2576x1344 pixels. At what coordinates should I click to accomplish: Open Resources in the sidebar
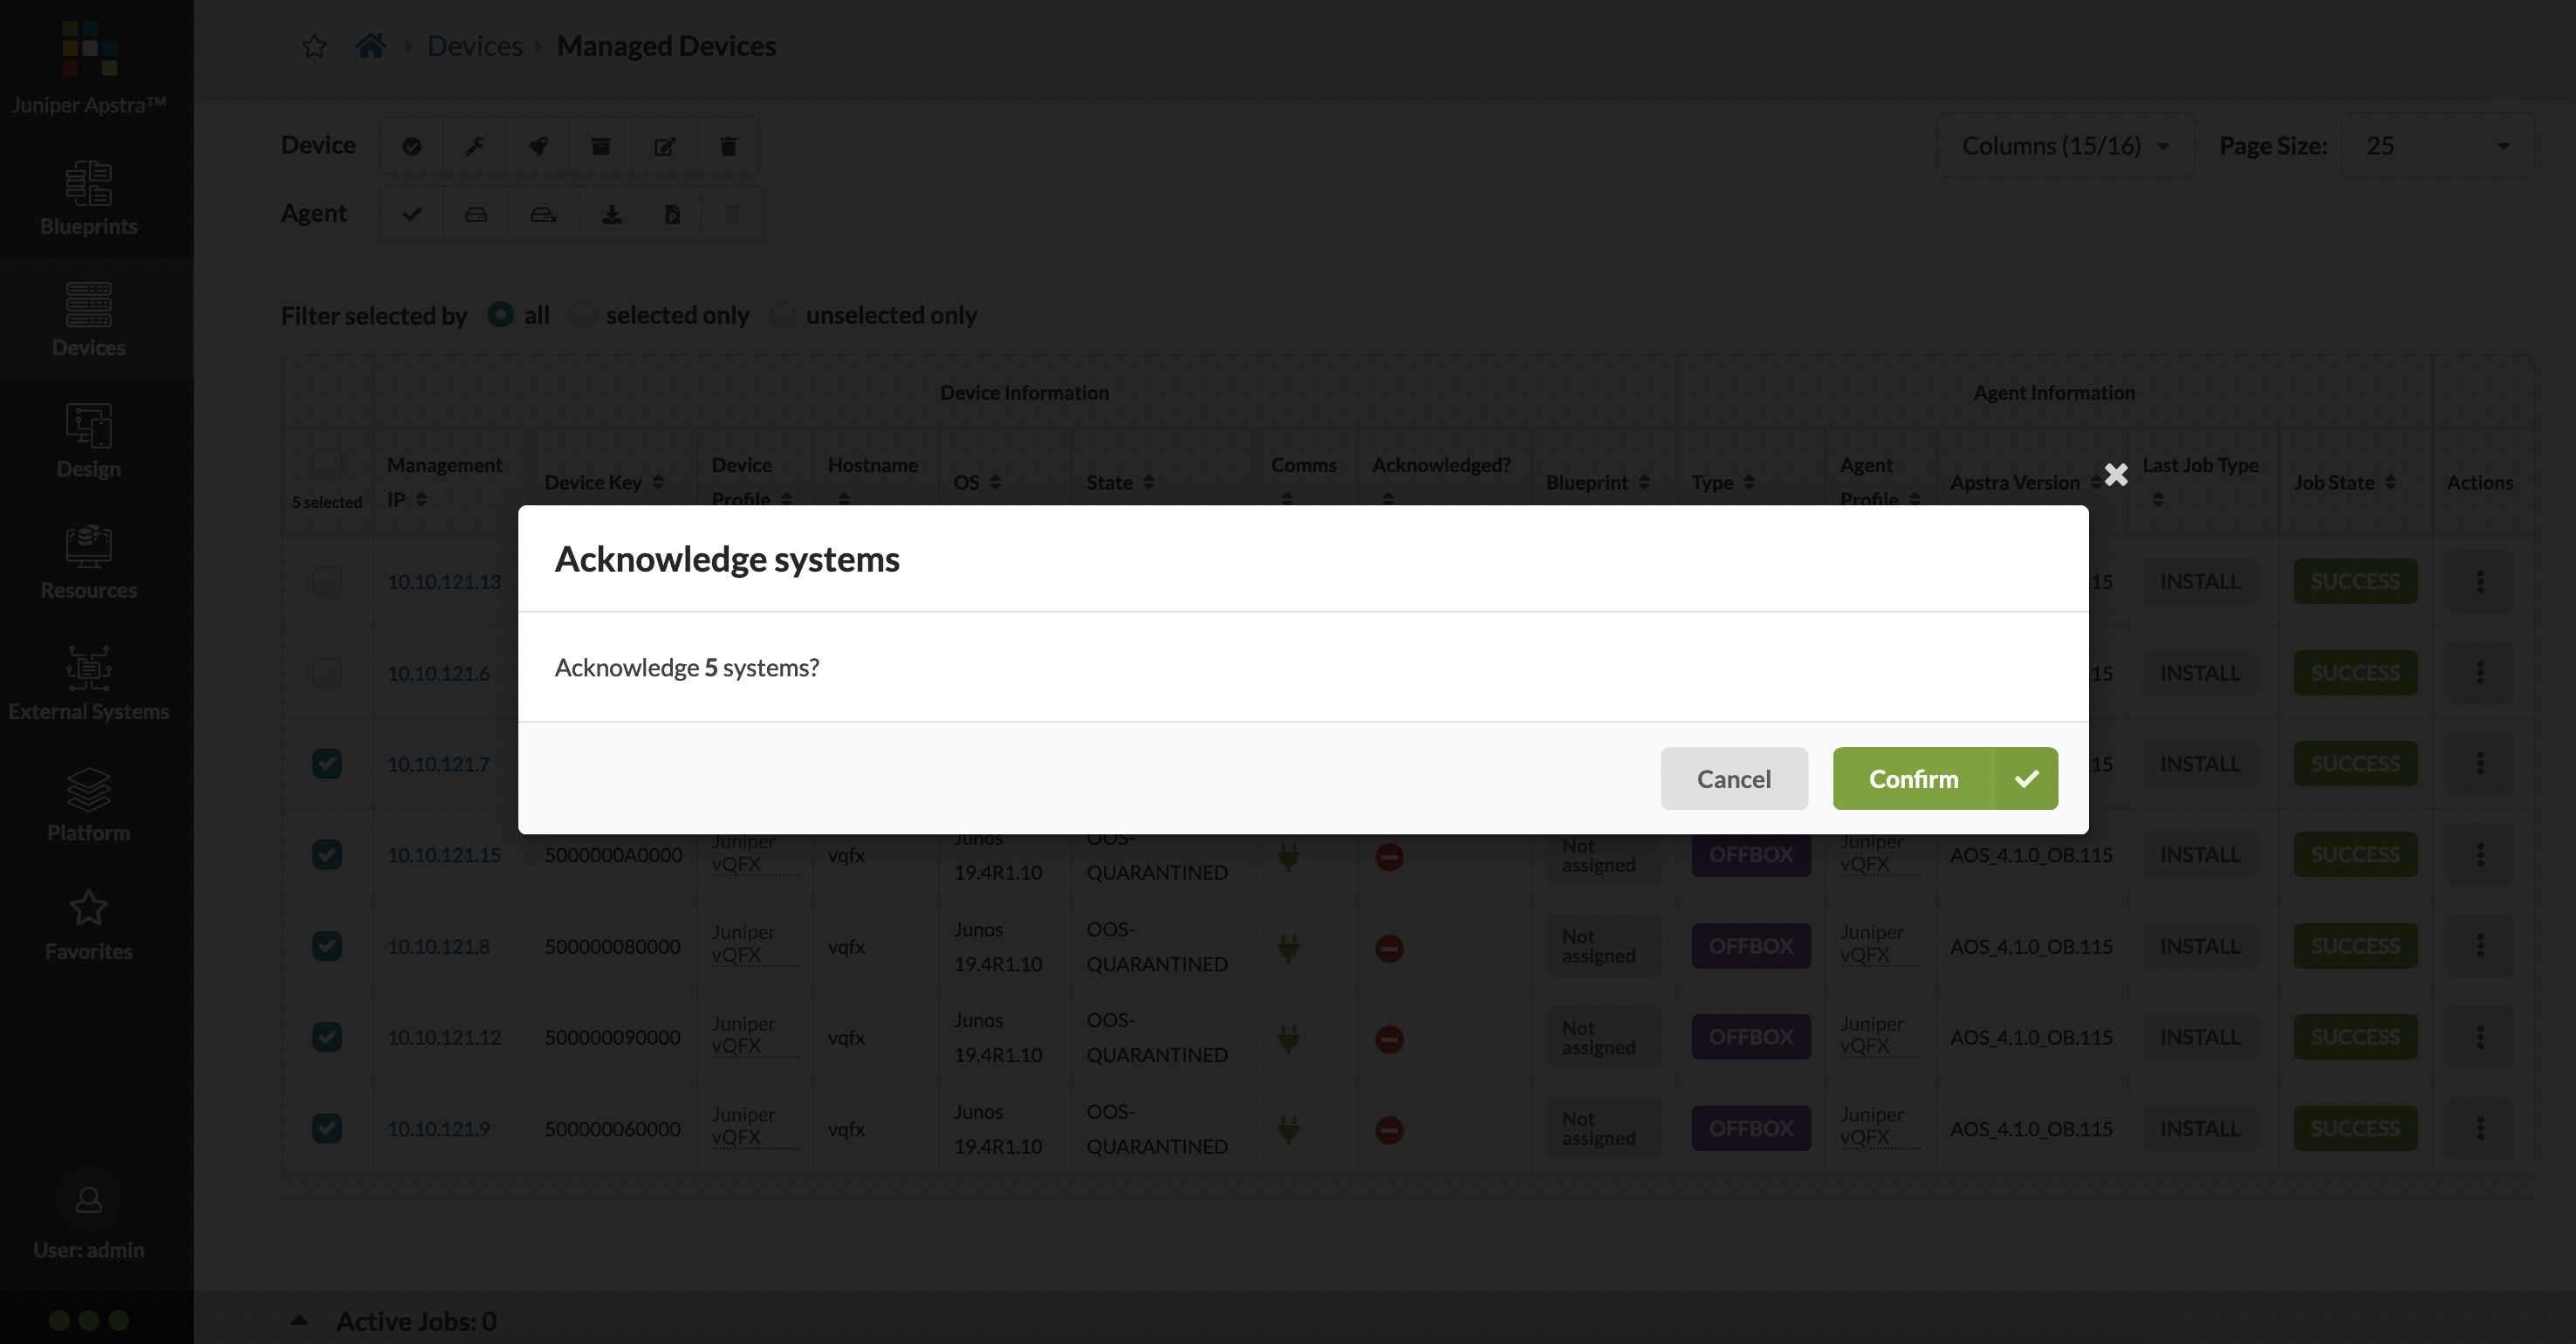click(89, 561)
